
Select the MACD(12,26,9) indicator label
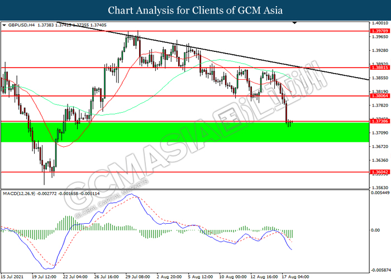click(x=19, y=194)
